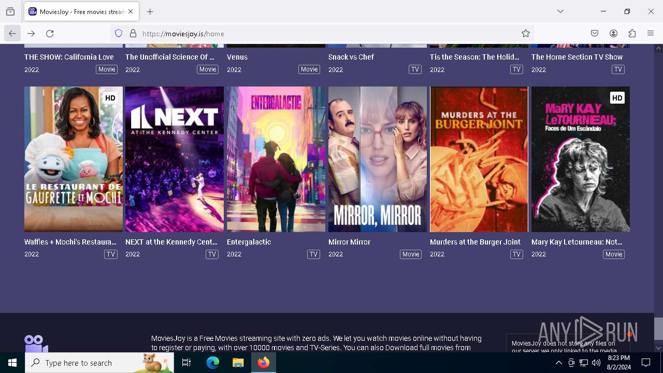Click the scrollbar up arrow
The image size is (663, 373).
coord(658,49)
